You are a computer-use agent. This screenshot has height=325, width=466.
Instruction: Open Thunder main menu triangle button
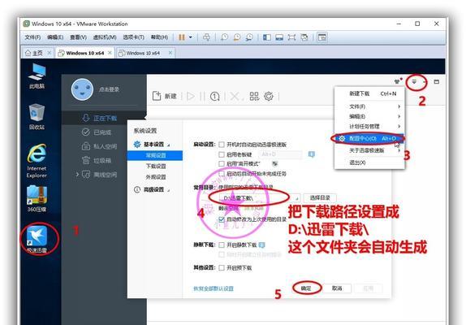pos(414,81)
